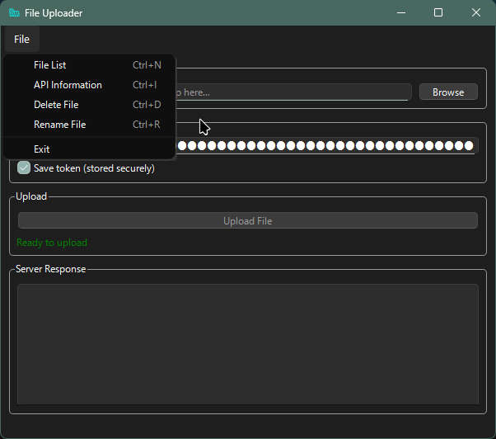Focus the masked token password field
The image size is (496, 439).
(325, 146)
